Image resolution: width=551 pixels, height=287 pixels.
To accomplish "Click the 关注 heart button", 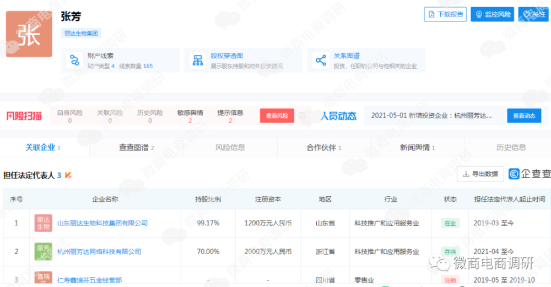I will point(533,14).
